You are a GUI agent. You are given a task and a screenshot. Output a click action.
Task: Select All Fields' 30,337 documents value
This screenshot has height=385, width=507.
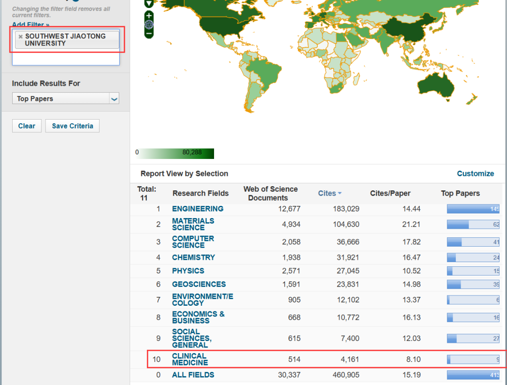(x=289, y=375)
